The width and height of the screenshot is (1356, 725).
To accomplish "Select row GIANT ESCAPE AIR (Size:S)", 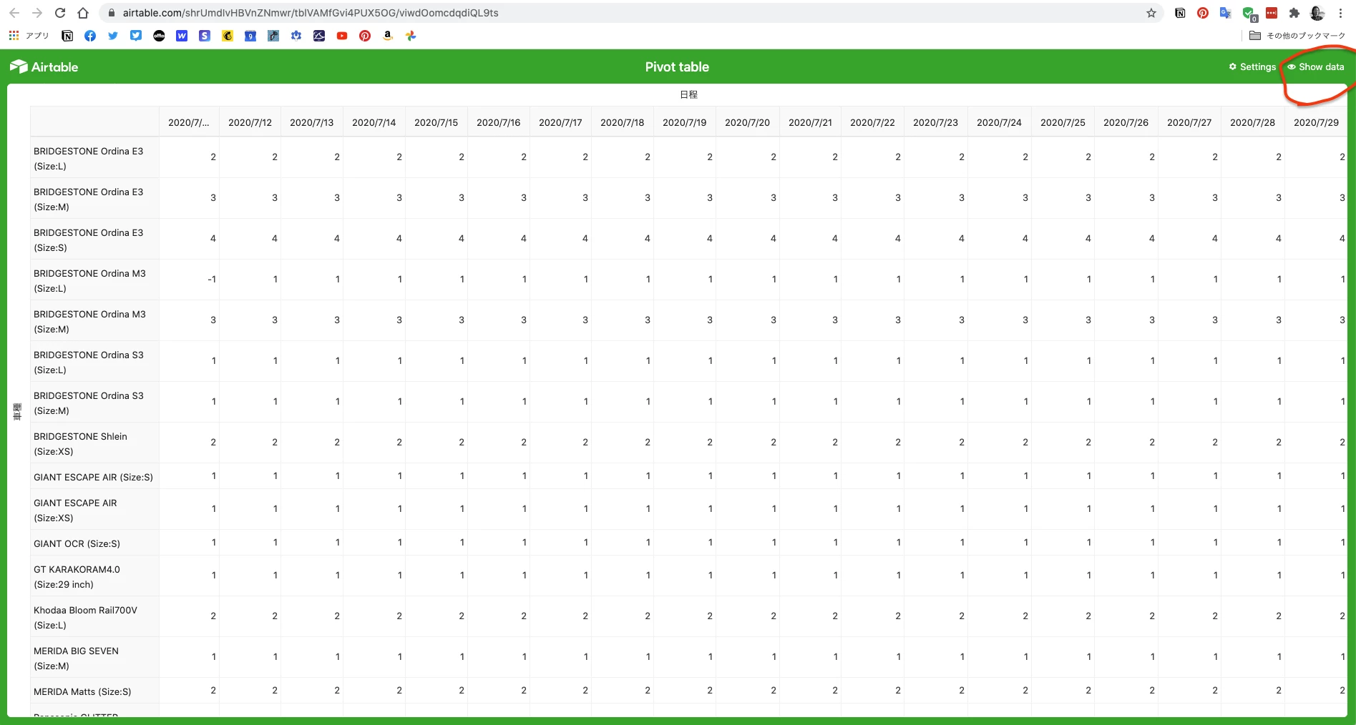I will point(94,477).
